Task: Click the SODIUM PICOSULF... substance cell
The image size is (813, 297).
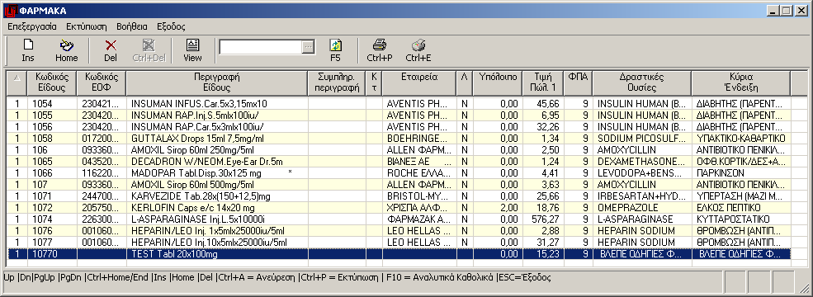Action: pos(642,139)
